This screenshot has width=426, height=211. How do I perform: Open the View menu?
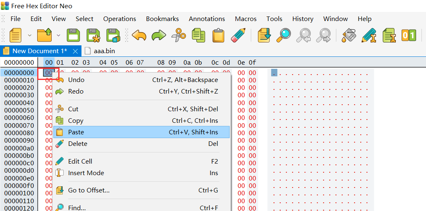(59, 19)
